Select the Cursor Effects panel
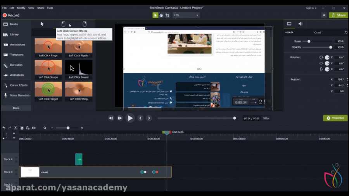The image size is (349, 196). point(16,85)
